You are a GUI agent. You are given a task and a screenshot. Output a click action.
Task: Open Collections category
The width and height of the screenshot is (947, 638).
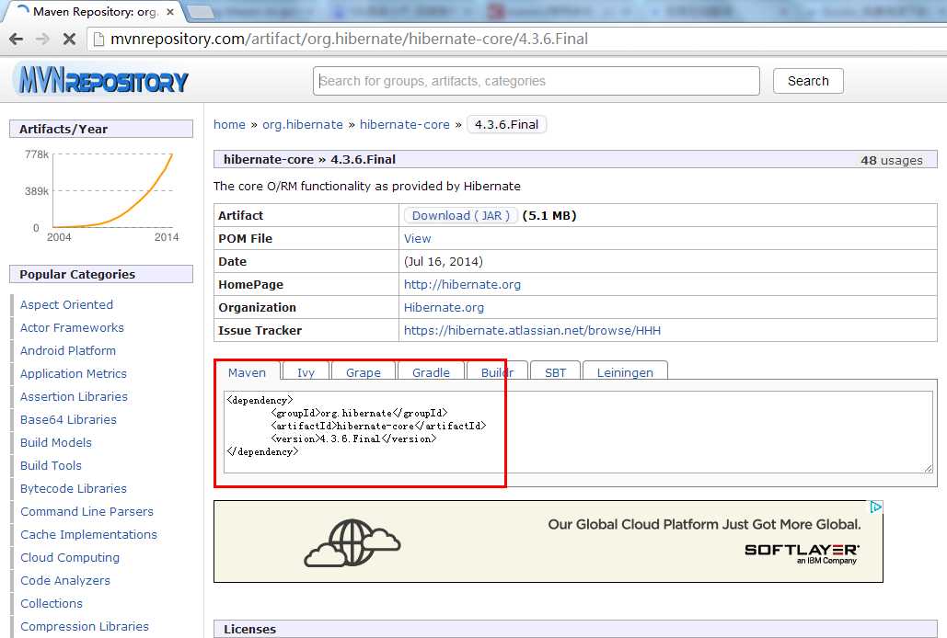[52, 604]
